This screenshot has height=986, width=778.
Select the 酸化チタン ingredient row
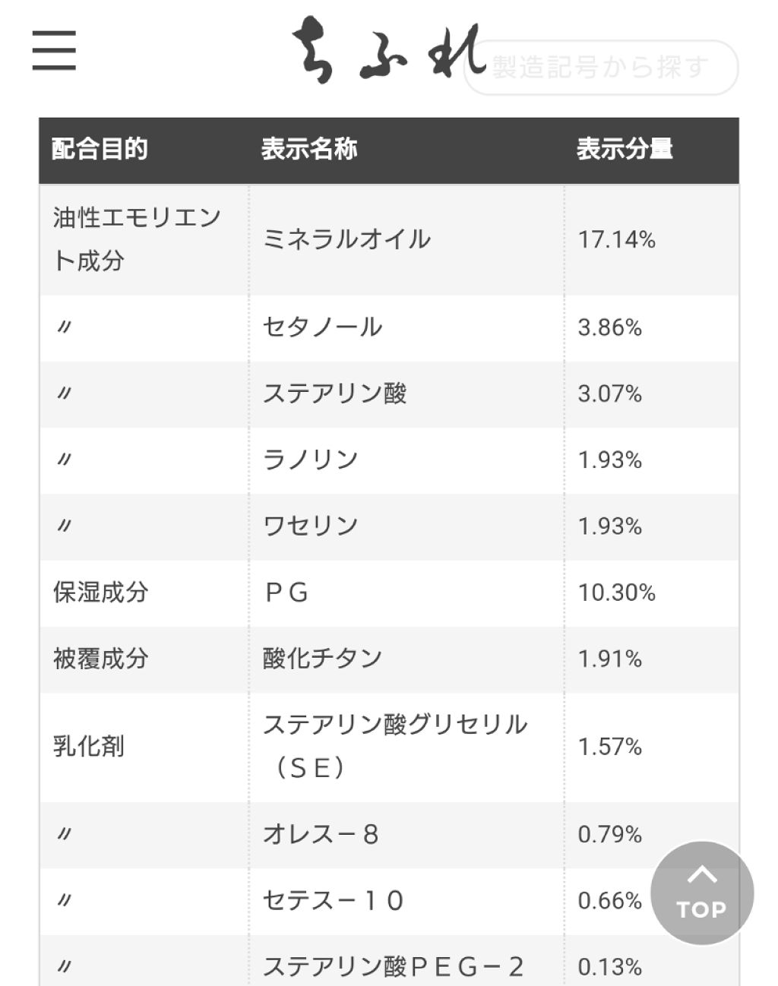click(322, 659)
